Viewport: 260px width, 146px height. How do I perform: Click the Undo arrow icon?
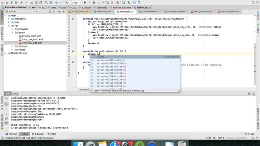(22, 3)
